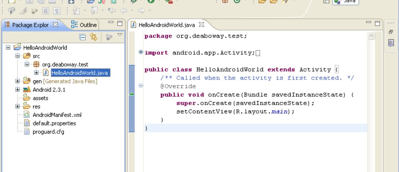The image size is (399, 172).
Task: Click the setContentView(R.layout.main) line
Action: [x=235, y=112]
